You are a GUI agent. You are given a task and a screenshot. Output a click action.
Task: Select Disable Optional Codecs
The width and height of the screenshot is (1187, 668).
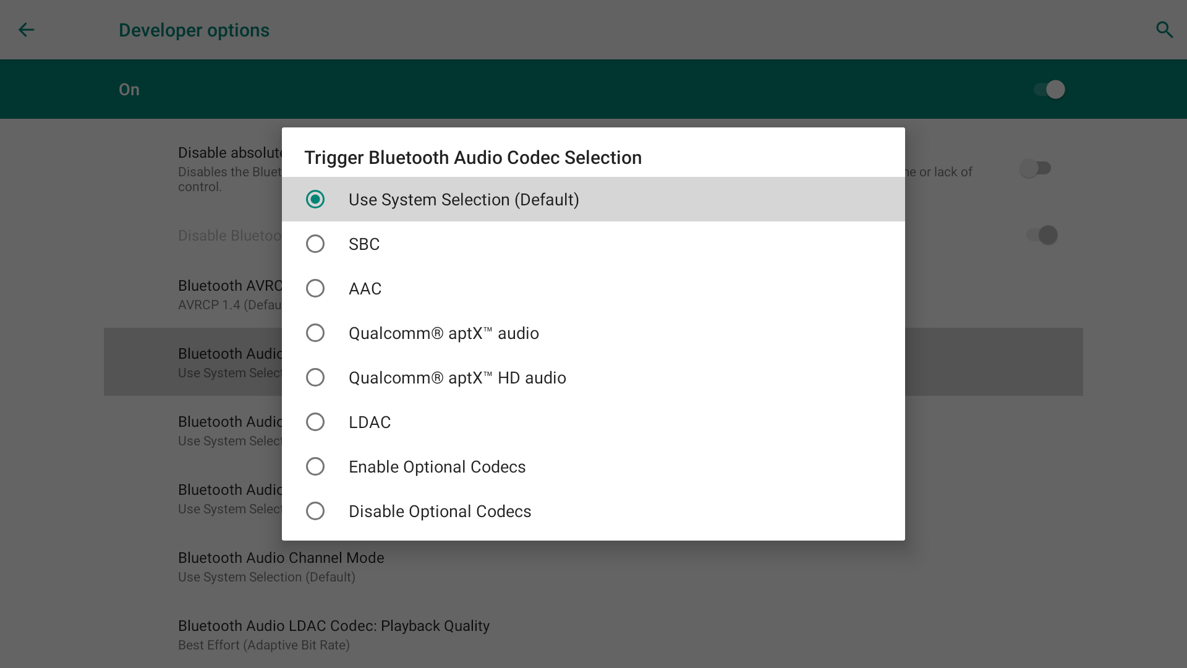coord(593,511)
